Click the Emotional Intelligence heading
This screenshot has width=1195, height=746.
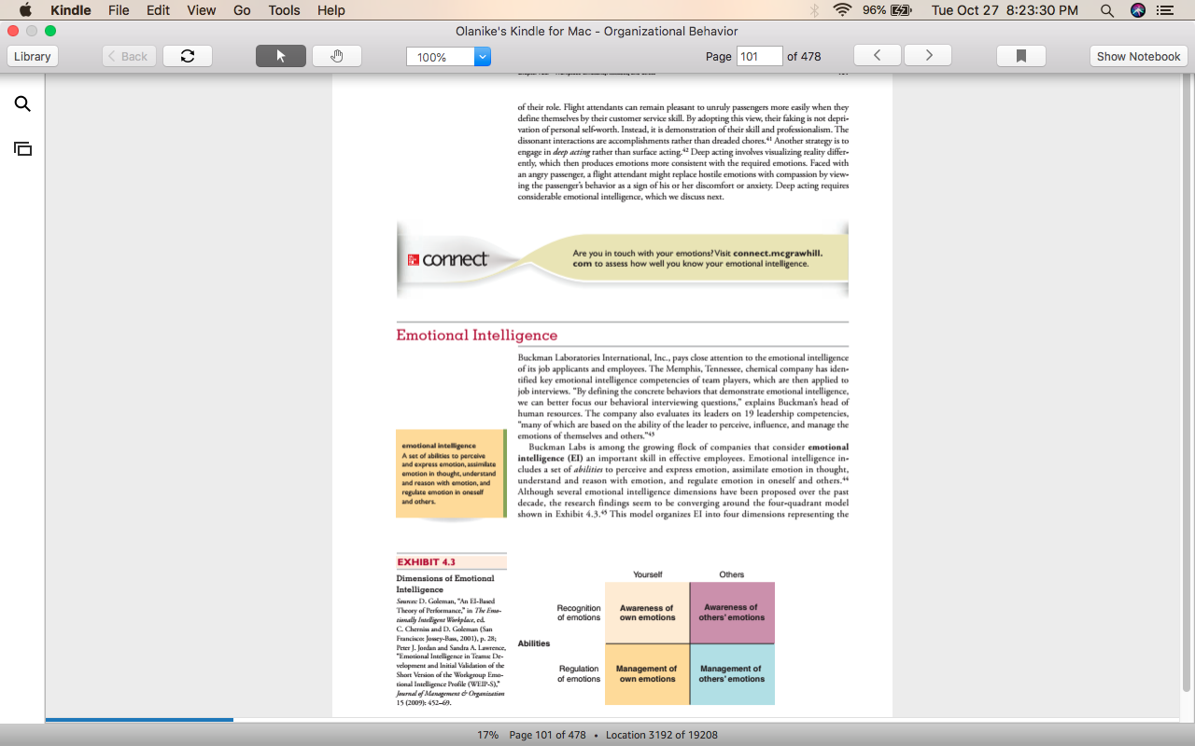pyautogui.click(x=476, y=335)
